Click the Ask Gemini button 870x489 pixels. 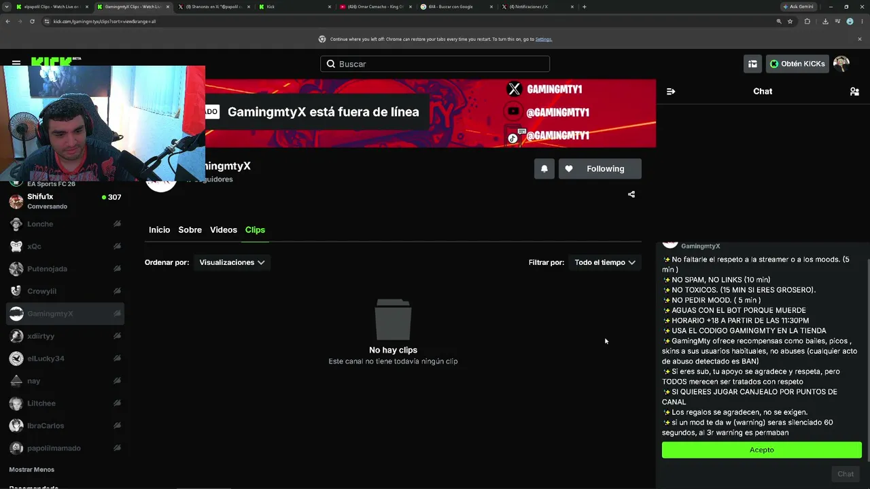coord(798,7)
